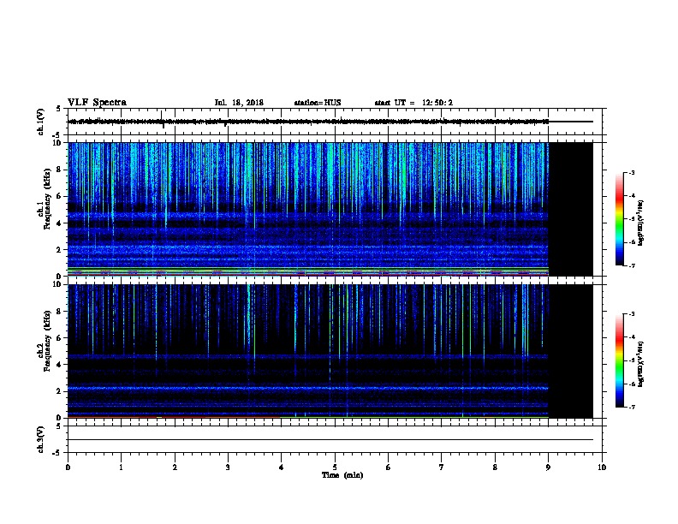This screenshot has width=678, height=524.
Task: Click the "-4" label on ch.2 colorbar
Action: (632, 337)
